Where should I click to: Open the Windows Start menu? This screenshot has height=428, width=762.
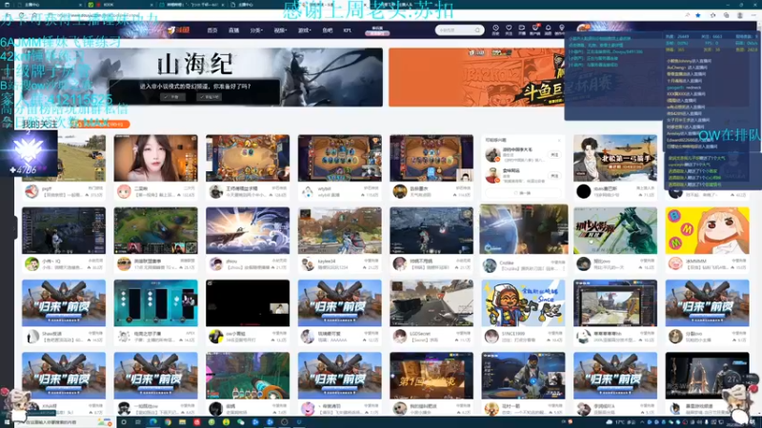coord(6,422)
